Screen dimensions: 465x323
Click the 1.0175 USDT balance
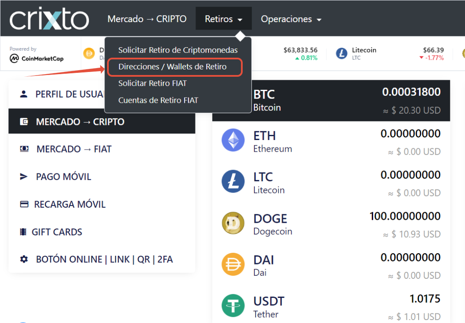point(425,299)
